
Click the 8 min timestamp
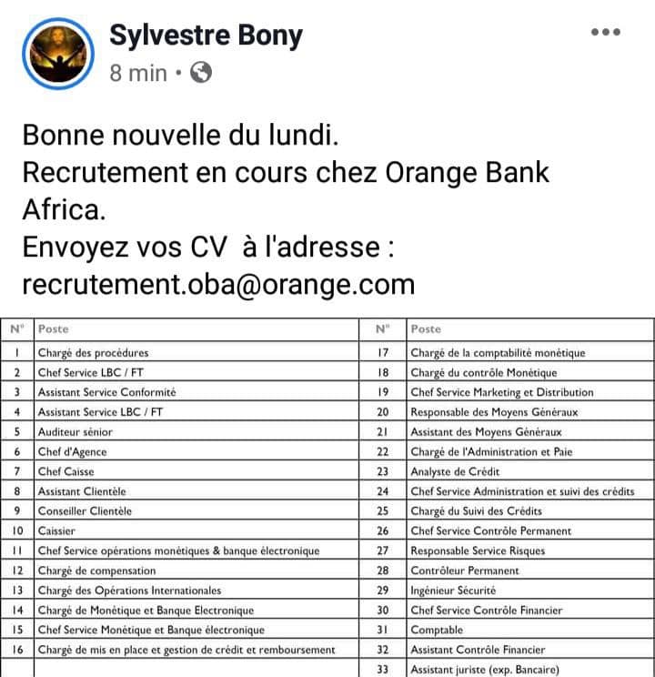tap(138, 73)
